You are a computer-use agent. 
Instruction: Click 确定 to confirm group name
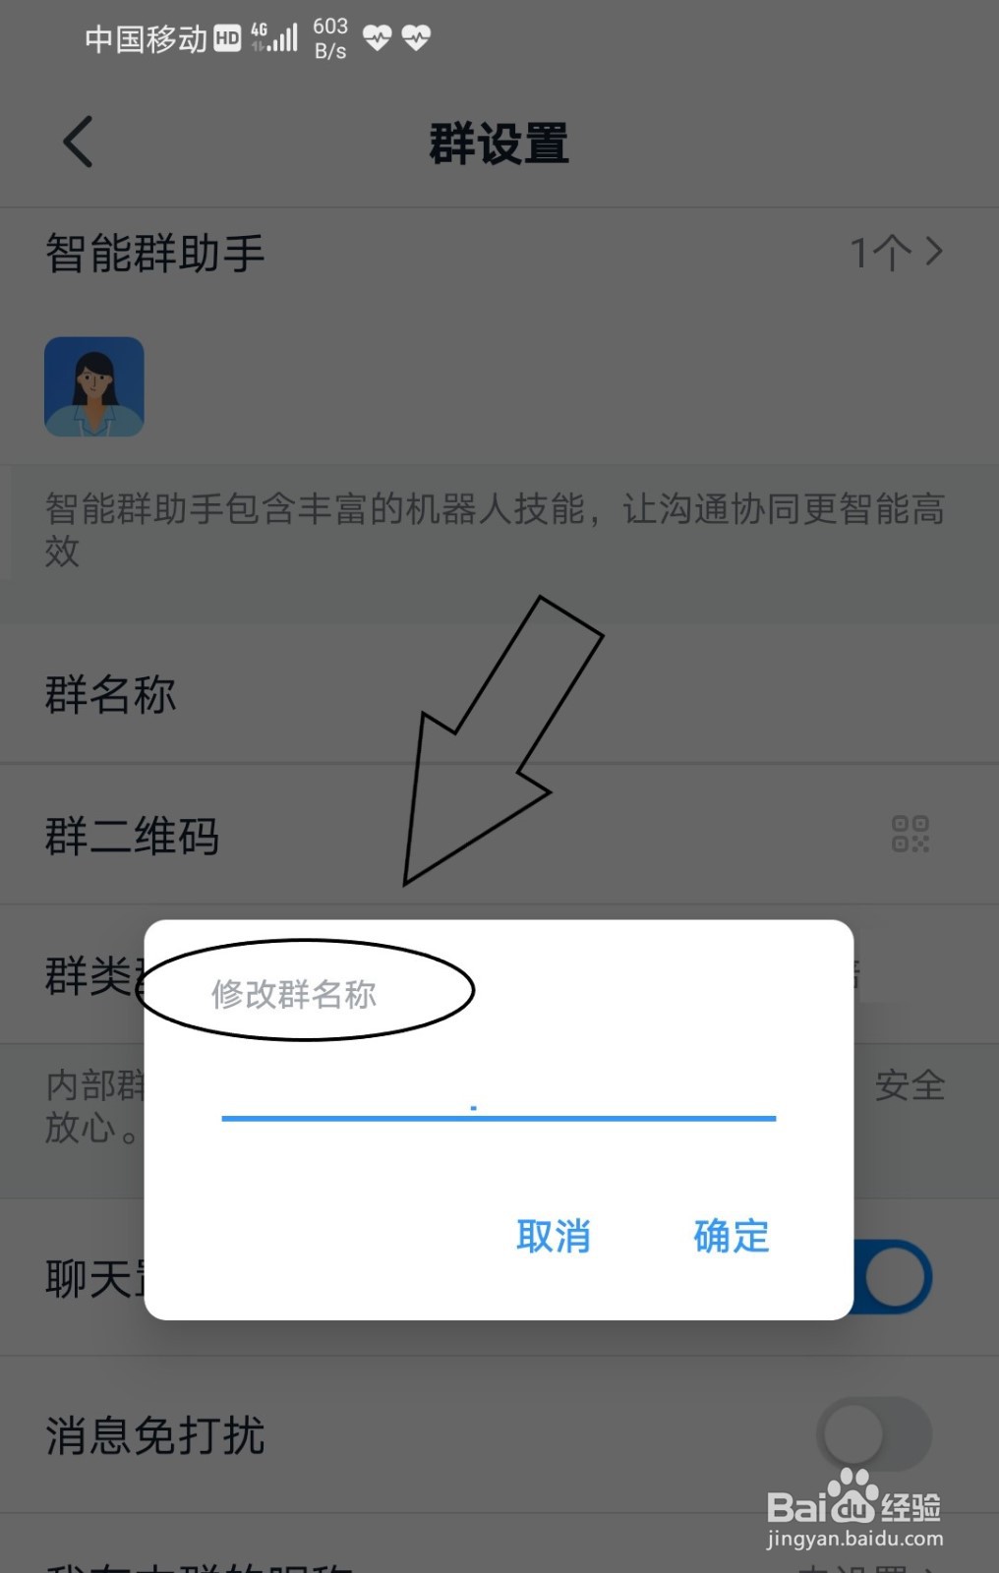point(732,1236)
